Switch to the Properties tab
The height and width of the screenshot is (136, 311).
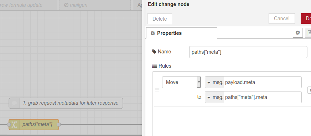click(181, 33)
